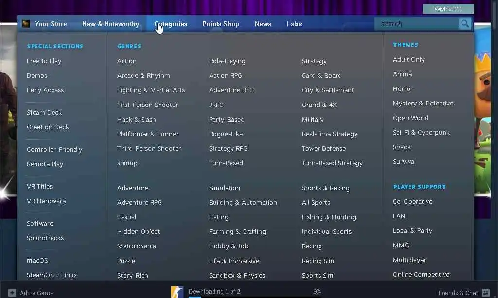This screenshot has height=298, width=498.
Task: Select Hidden Object genre
Action: click(x=138, y=232)
